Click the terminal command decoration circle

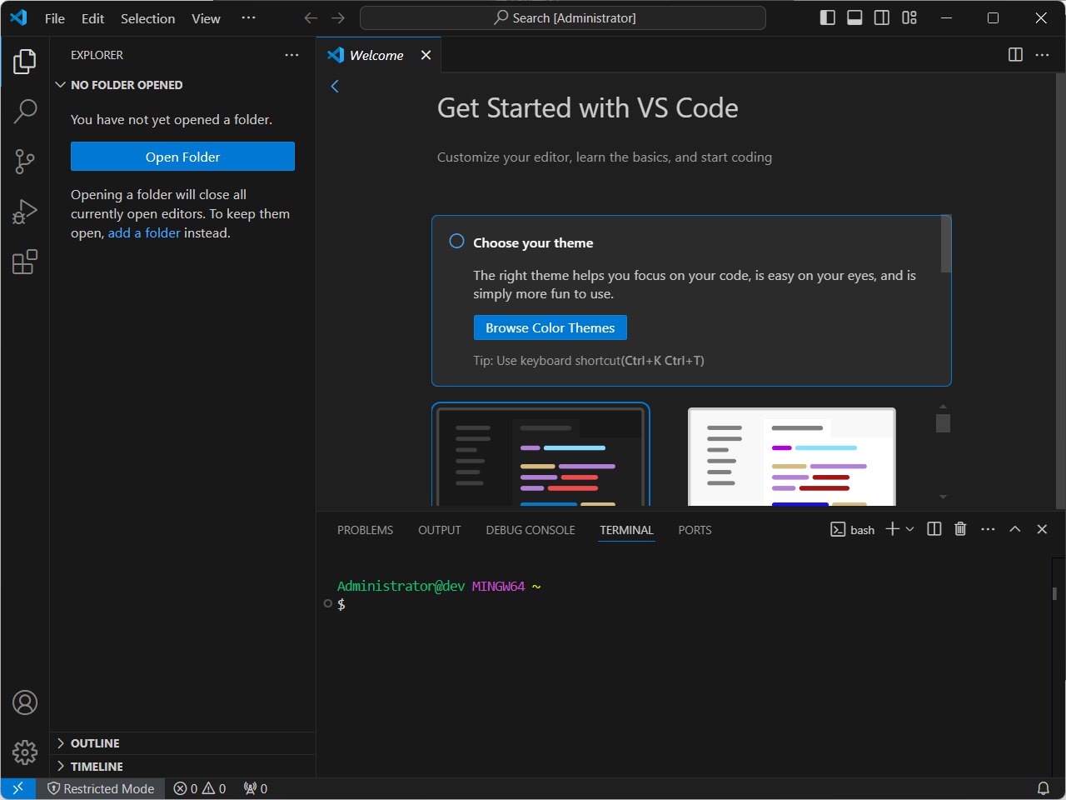[328, 603]
